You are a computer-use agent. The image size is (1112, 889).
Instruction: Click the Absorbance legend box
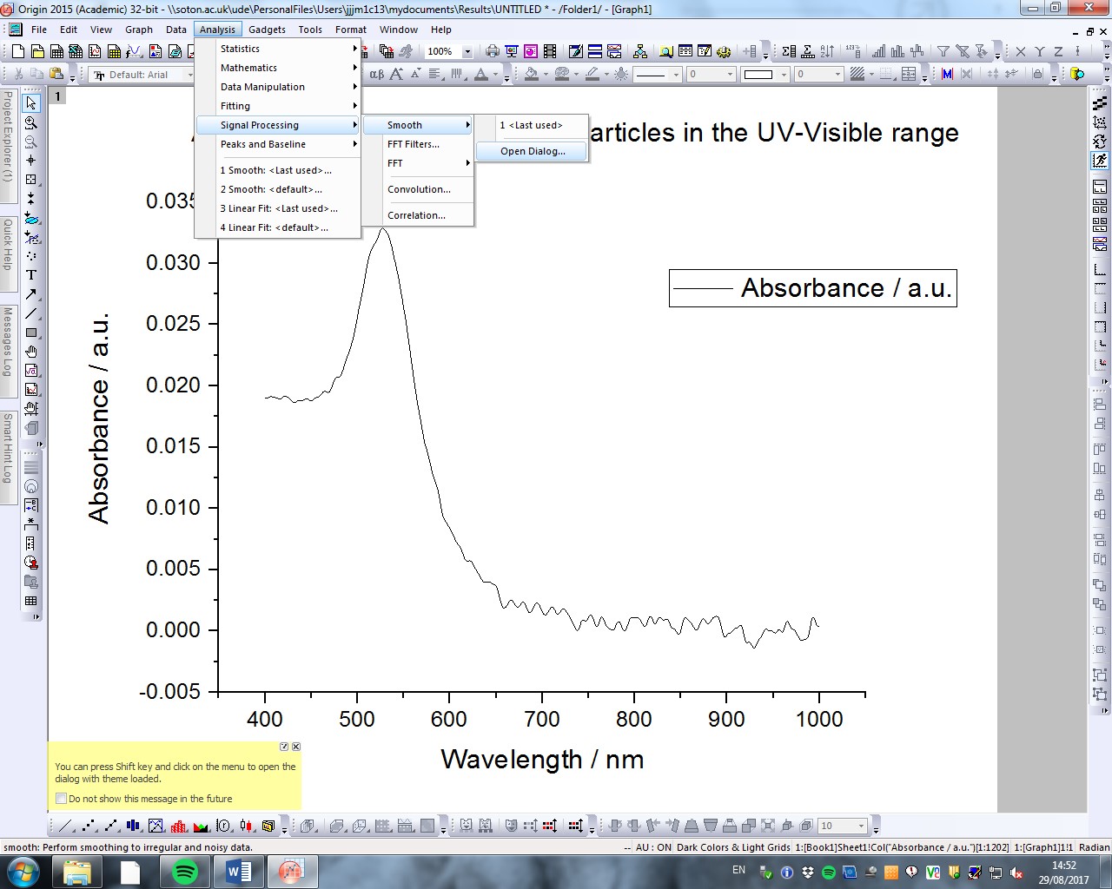pos(812,288)
